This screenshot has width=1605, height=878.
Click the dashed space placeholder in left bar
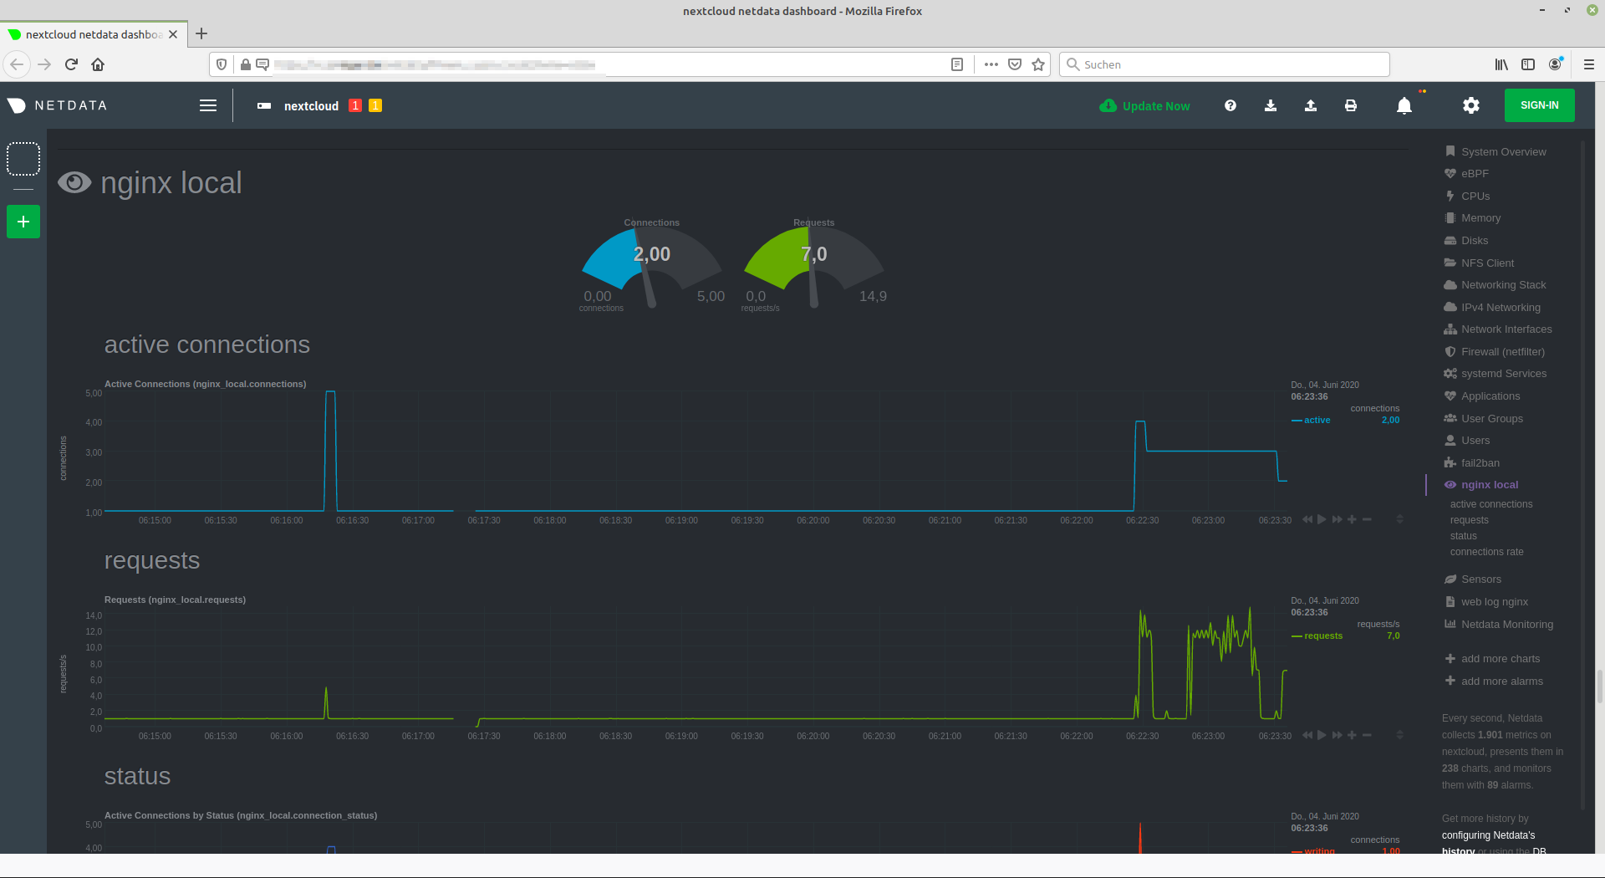tap(23, 159)
